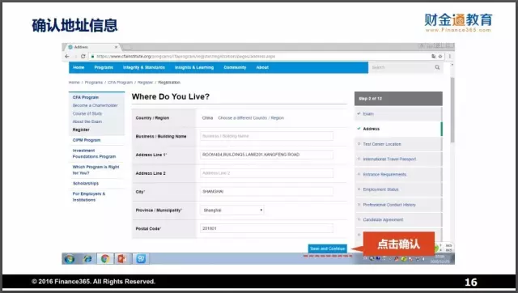Go to Home in the breadcrumb

[74, 83]
